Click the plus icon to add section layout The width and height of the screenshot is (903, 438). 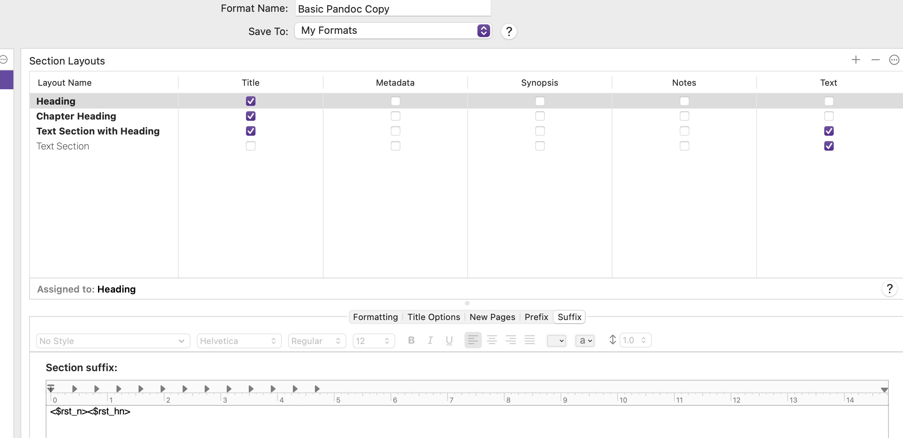pos(855,60)
